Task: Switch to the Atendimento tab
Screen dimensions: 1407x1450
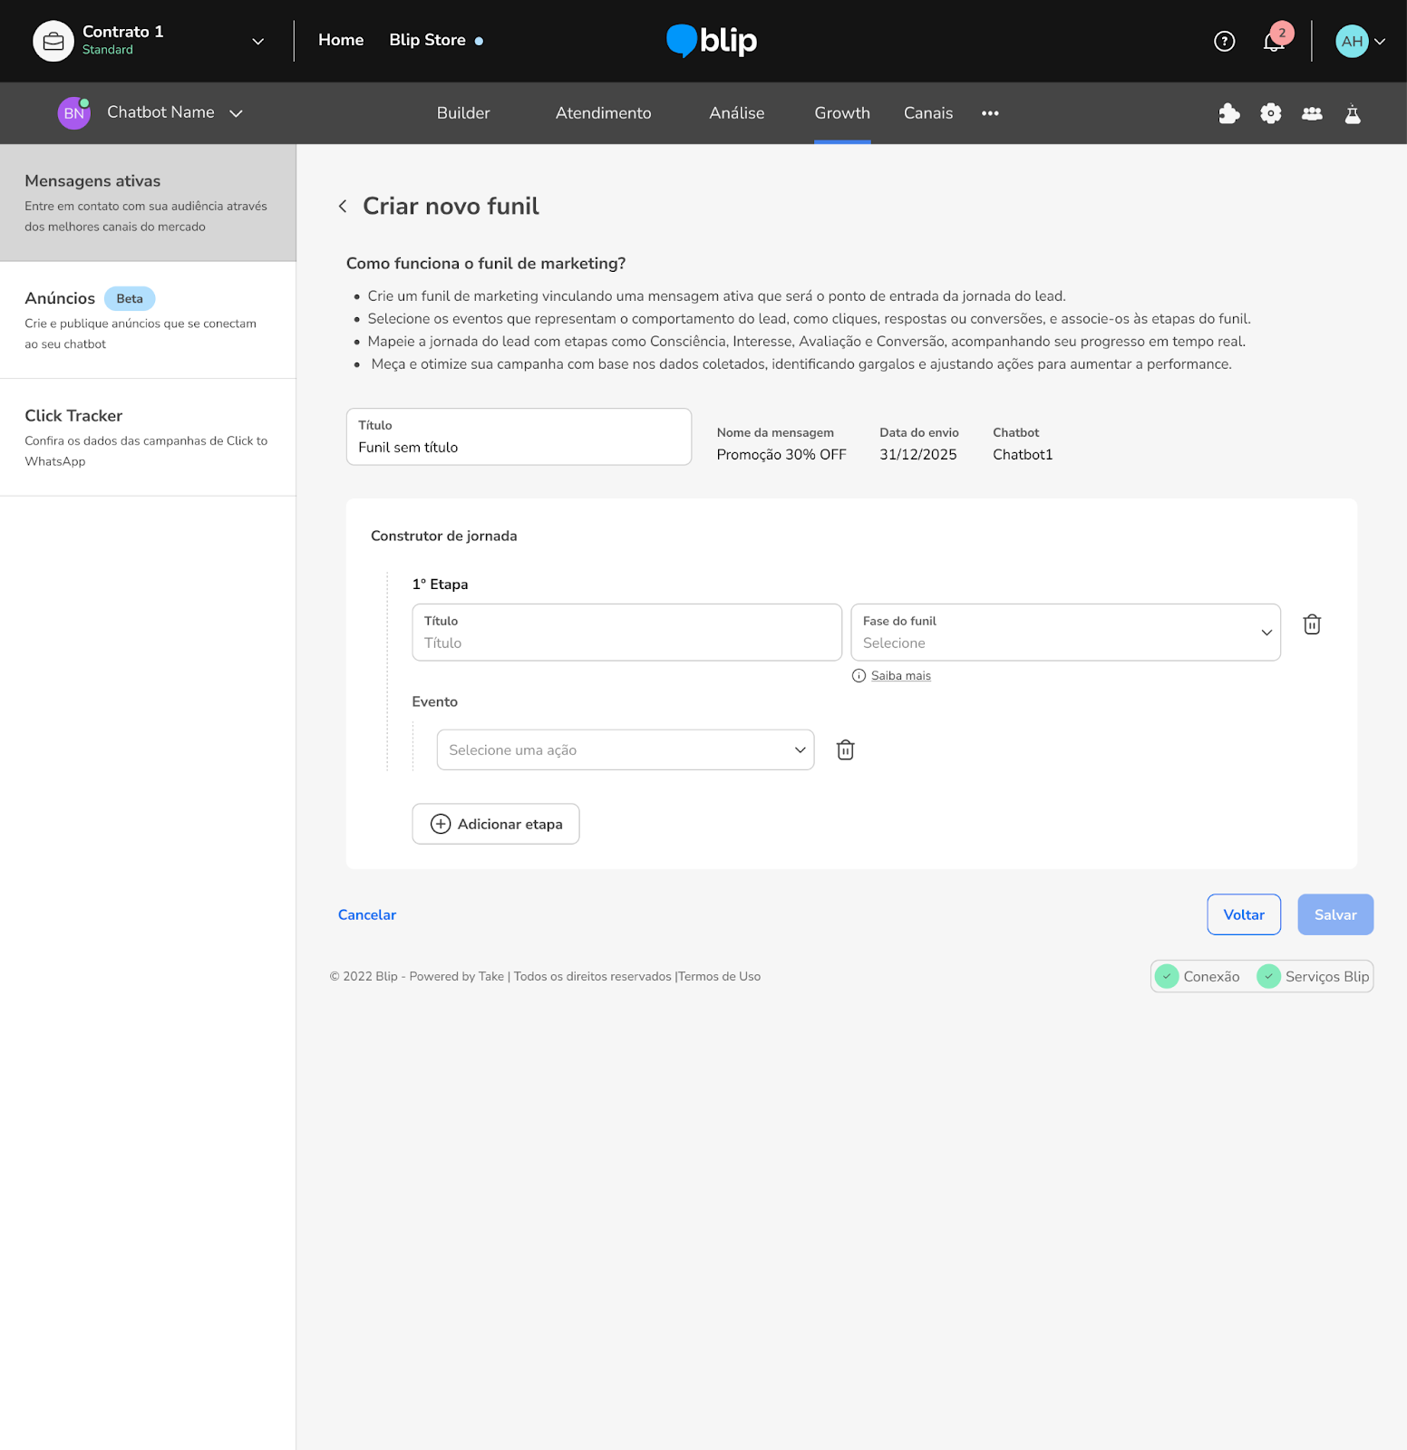Action: 603,113
